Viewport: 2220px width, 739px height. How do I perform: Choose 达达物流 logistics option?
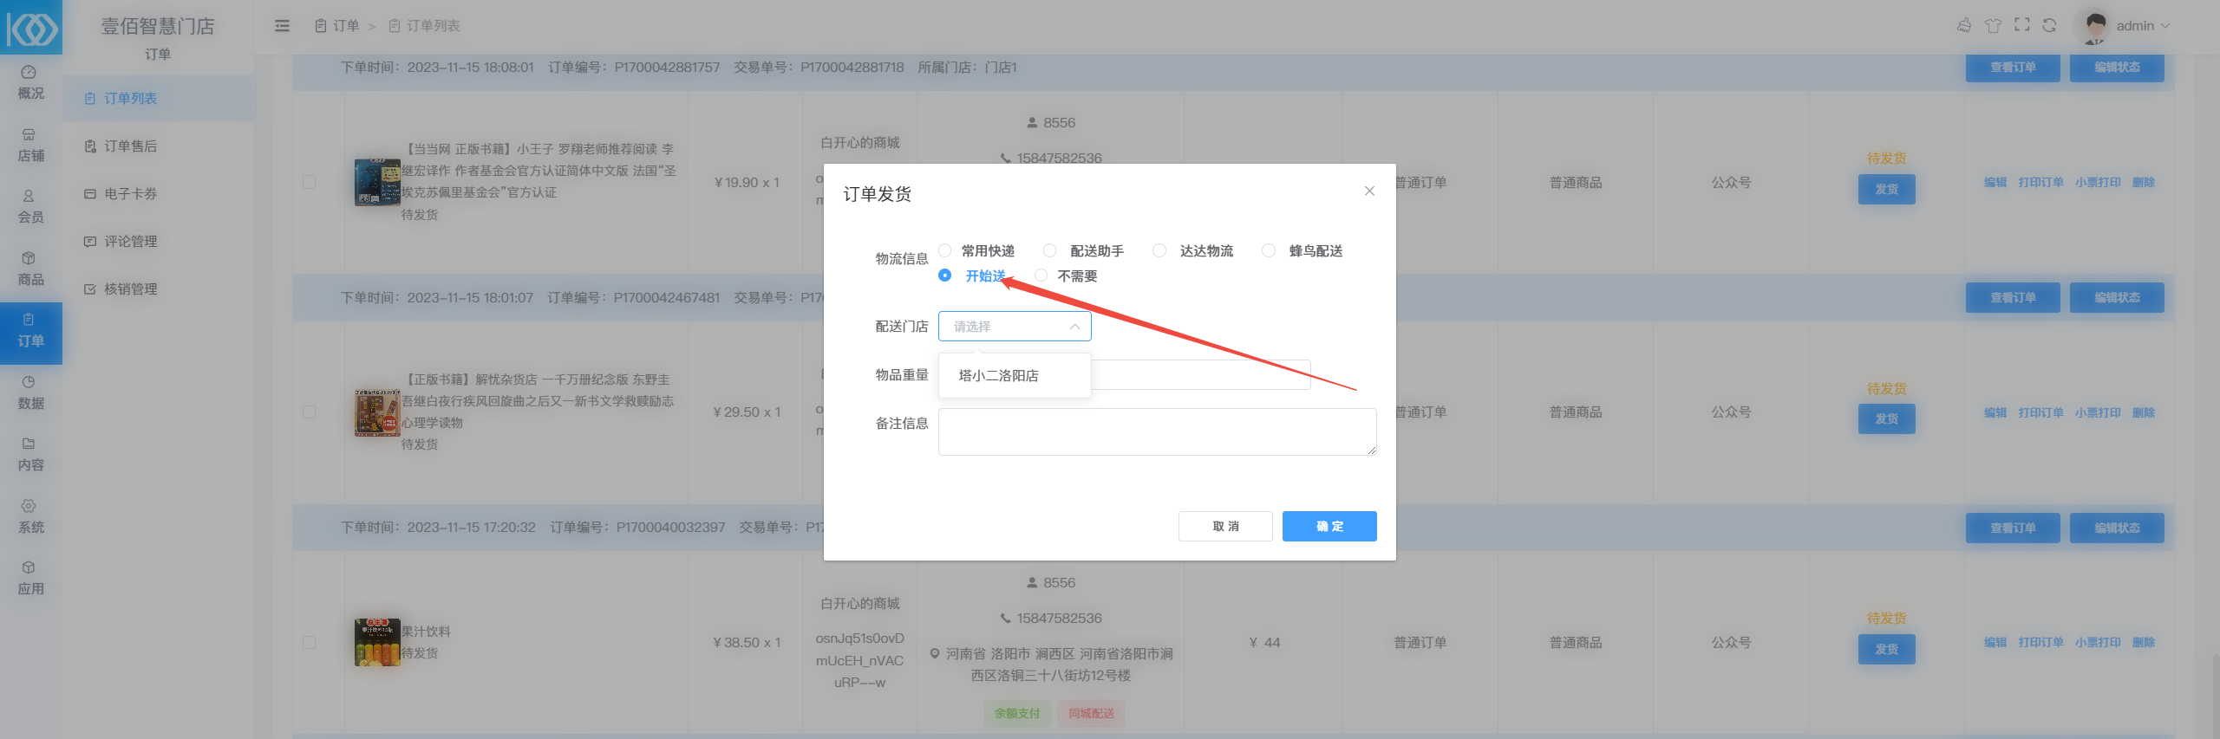click(x=1159, y=251)
